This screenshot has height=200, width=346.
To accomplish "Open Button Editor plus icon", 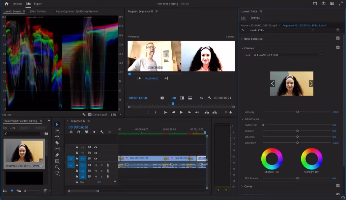I will point(231,112).
